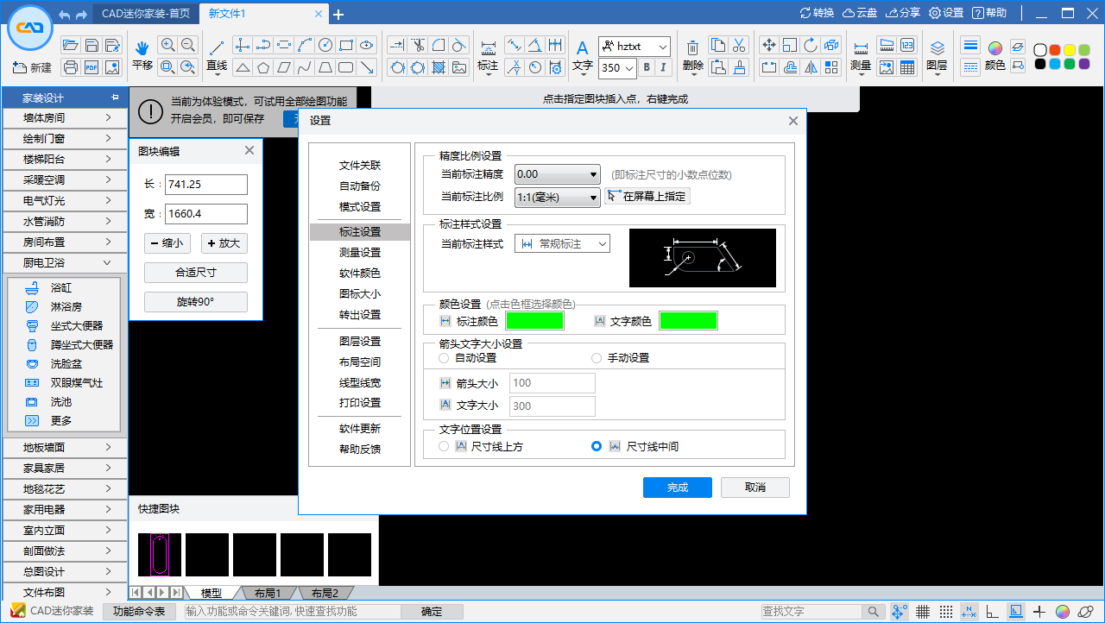The width and height of the screenshot is (1105, 623).
Task: Open the 当前标注样式 style dropdown
Action: click(562, 242)
